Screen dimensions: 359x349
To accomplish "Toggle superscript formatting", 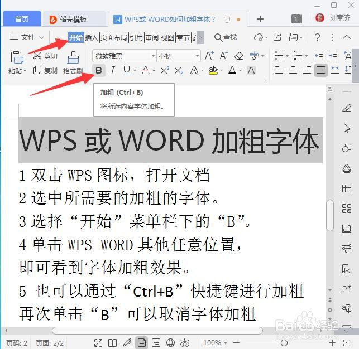I will (165, 70).
